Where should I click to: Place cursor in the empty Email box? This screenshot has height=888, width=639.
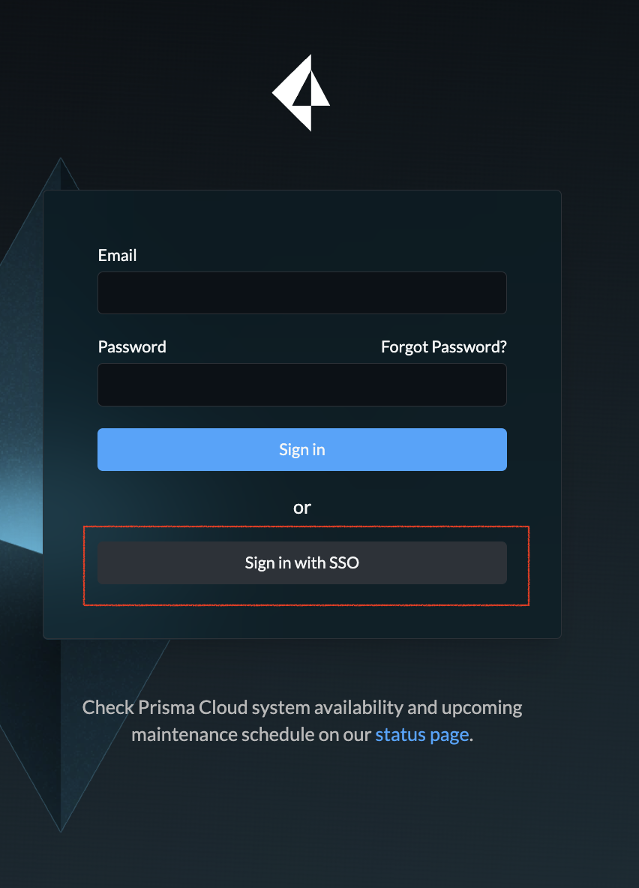pyautogui.click(x=301, y=292)
